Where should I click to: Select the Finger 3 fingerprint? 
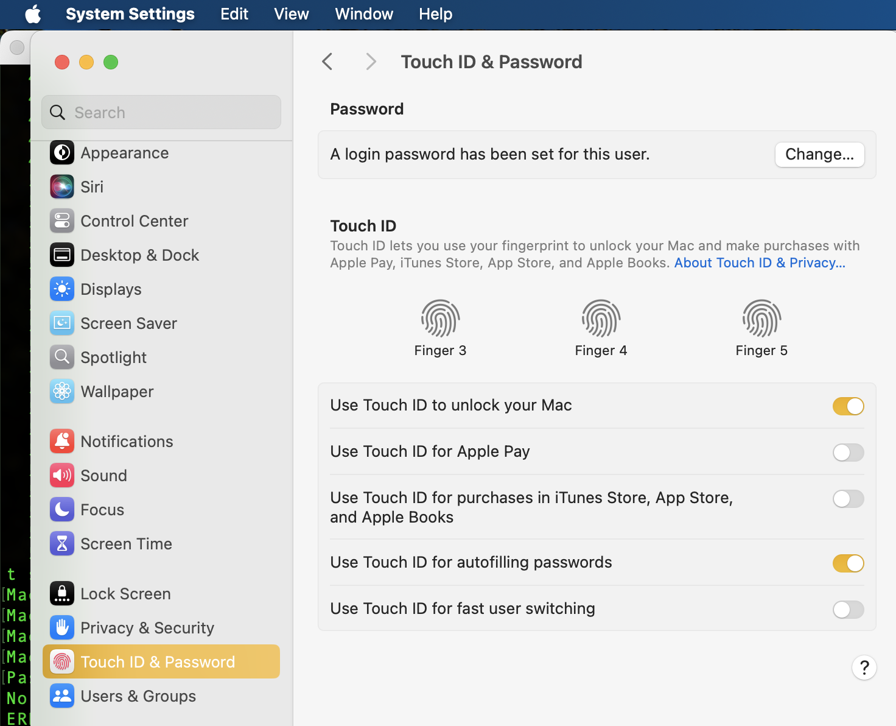[440, 319]
